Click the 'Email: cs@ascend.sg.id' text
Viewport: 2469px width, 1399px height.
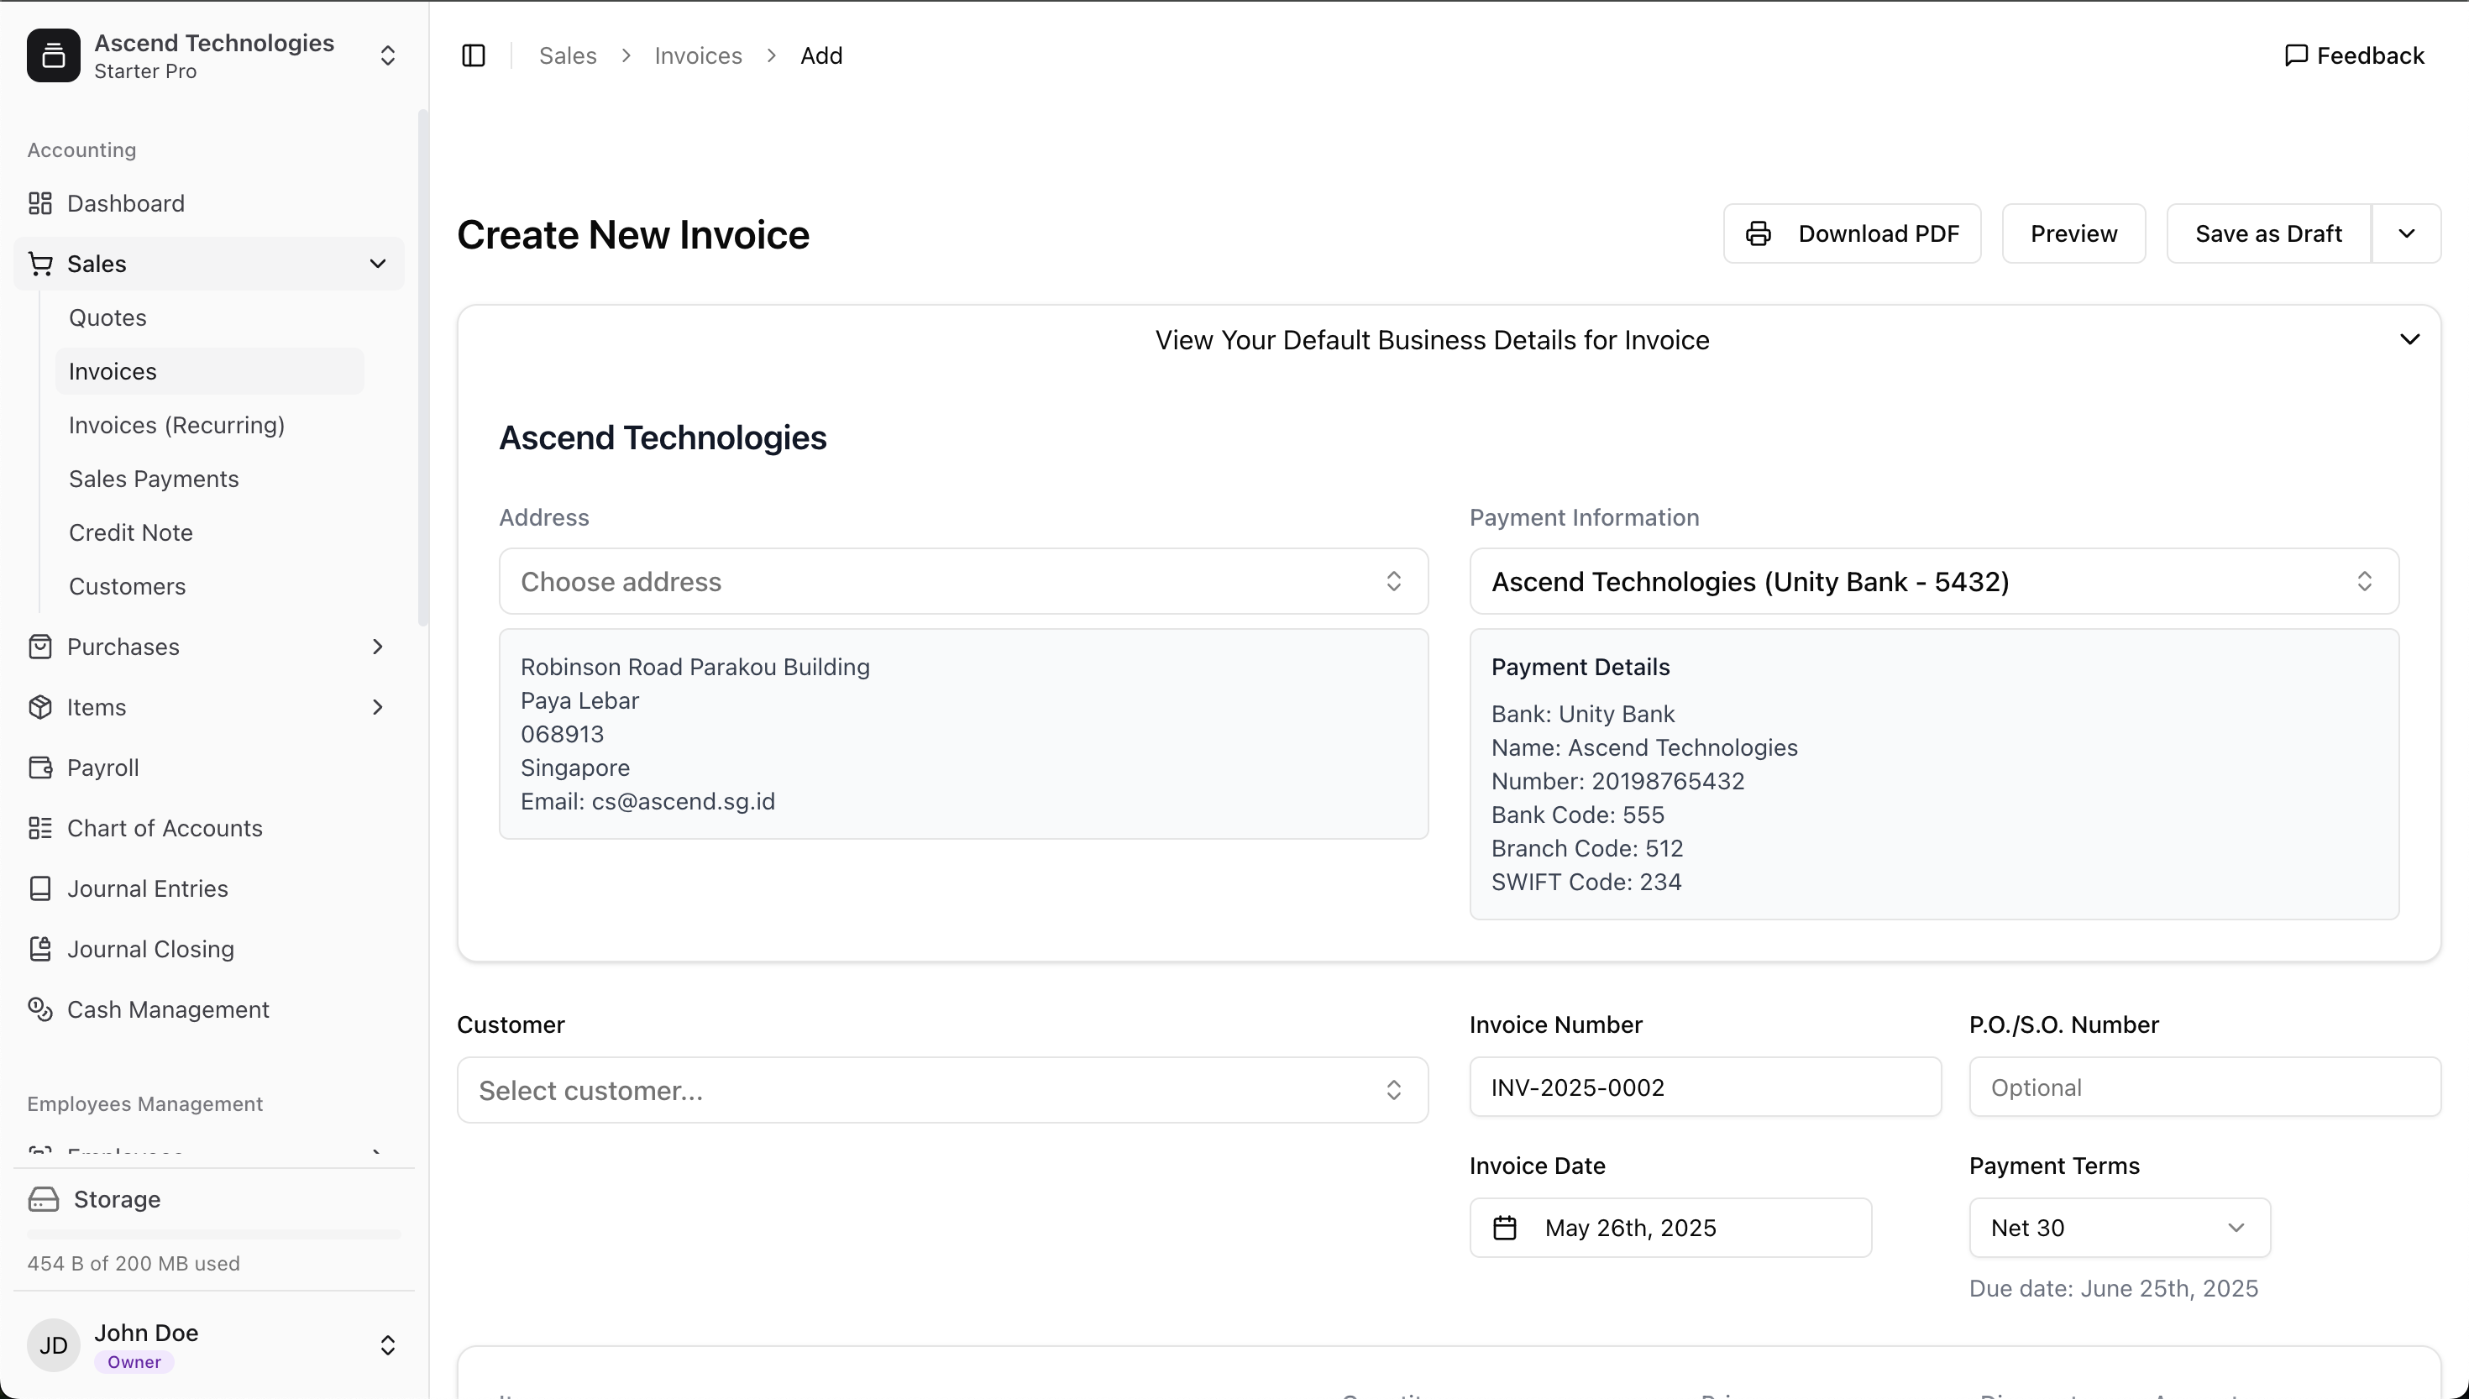pos(647,801)
